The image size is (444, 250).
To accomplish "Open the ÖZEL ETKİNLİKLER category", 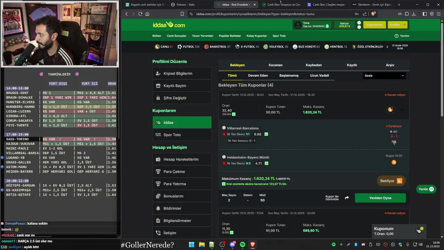I will click(367, 47).
